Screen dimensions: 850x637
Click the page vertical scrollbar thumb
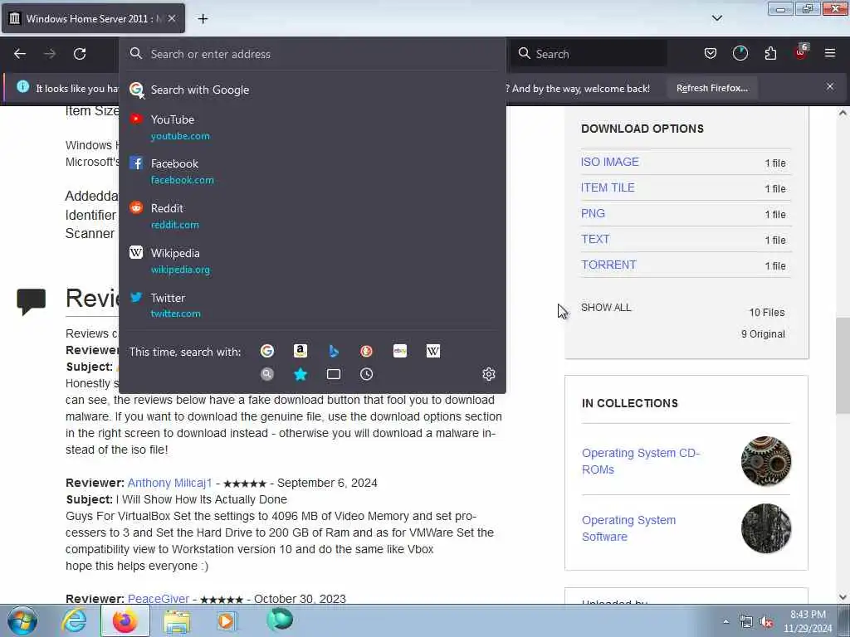843,366
